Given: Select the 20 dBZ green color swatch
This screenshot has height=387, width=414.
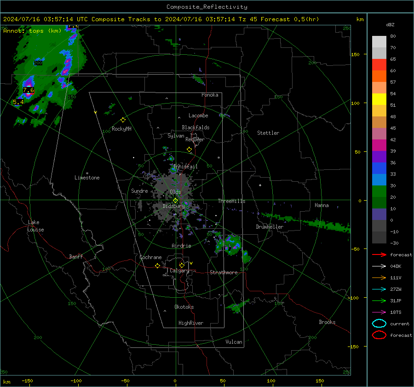Looking at the screenshot, I should [x=379, y=191].
